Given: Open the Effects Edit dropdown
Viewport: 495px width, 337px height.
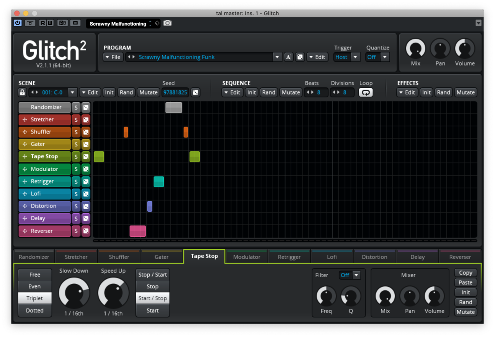Looking at the screenshot, I should pos(407,92).
